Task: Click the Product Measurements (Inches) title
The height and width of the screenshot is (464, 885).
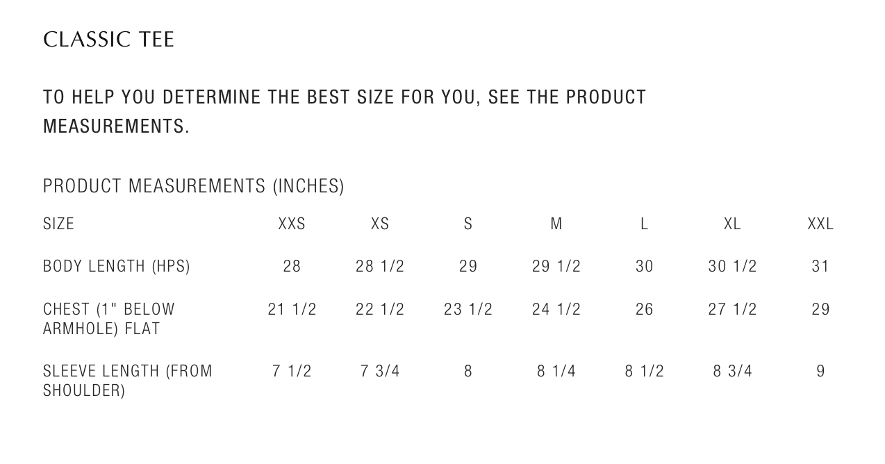Action: coord(193,186)
